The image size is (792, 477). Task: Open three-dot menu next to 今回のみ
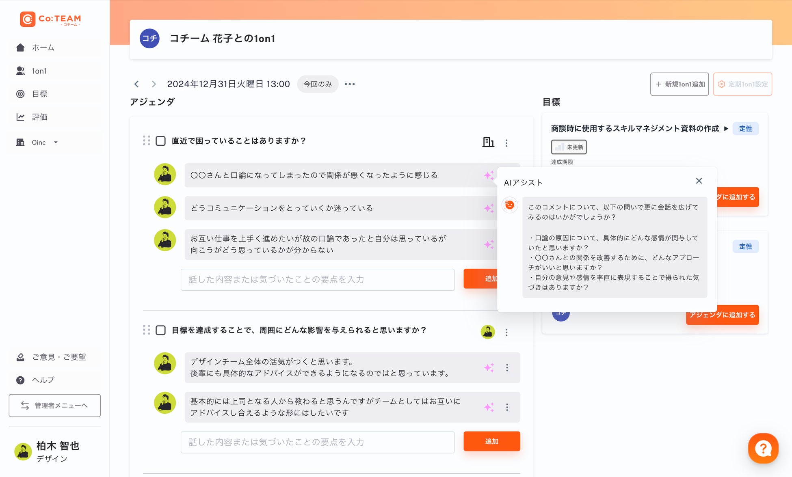click(350, 84)
